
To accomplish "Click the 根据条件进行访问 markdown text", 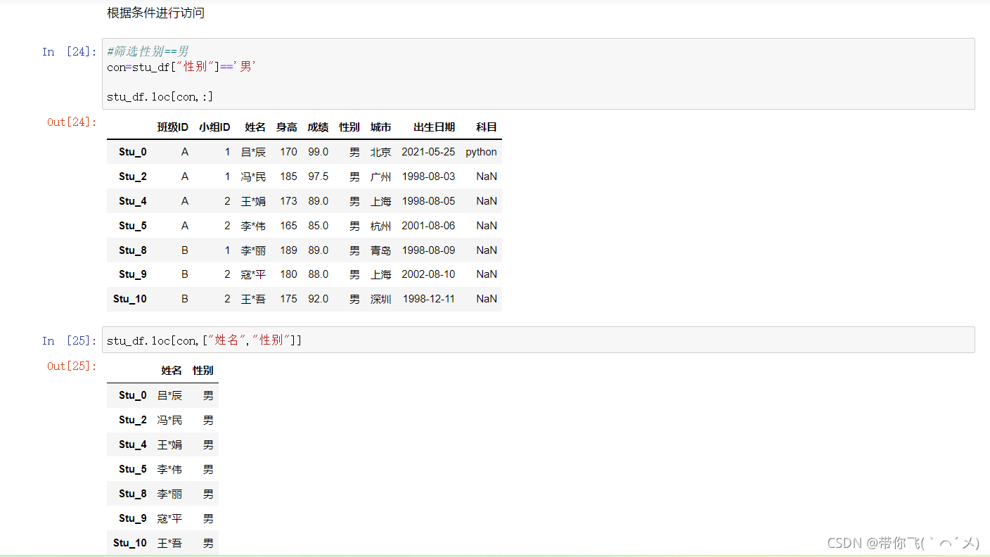I will [x=156, y=13].
